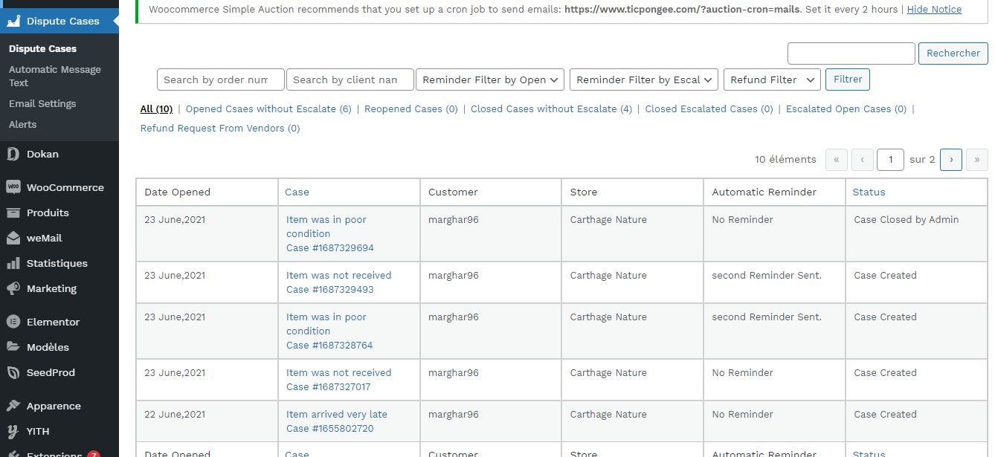995x457 pixels.
Task: Click the top Date Opened column header
Action: [x=177, y=192]
